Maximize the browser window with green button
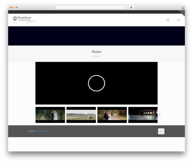This screenshot has width=193, height=163. 17,7
